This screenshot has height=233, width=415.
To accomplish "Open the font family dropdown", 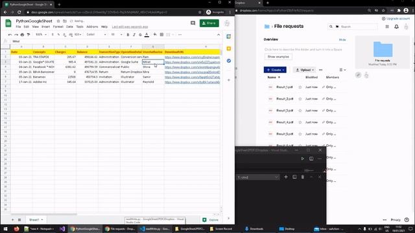I will click(x=96, y=34).
